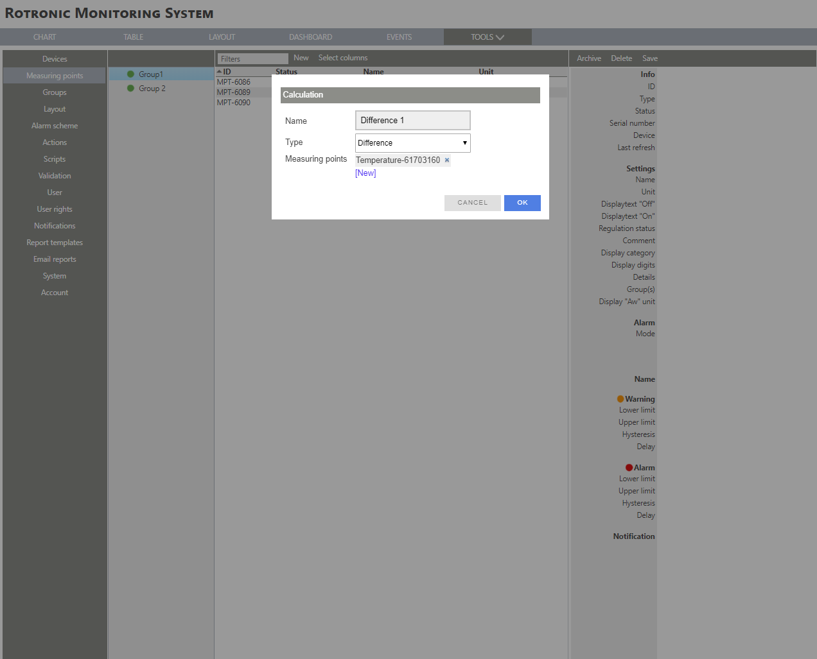Click the Name field containing Difference 1
Image resolution: width=817 pixels, height=659 pixels.
point(413,121)
